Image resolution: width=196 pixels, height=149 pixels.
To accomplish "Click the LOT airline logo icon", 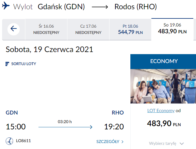I will [9, 141].
